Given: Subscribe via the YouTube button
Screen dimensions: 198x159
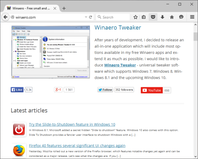Looking at the screenshot, I should 152,90.
